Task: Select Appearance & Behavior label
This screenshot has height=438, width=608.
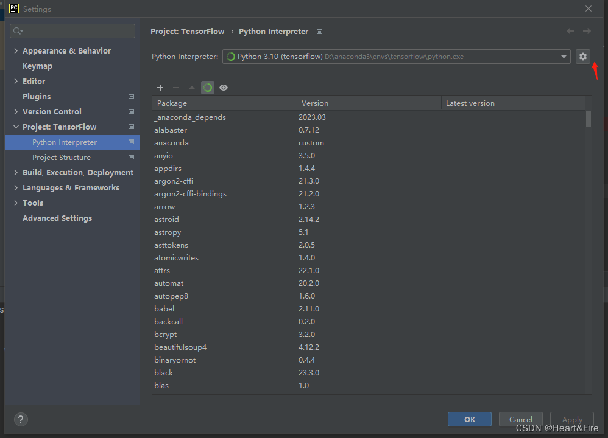Action: pyautogui.click(x=66, y=50)
